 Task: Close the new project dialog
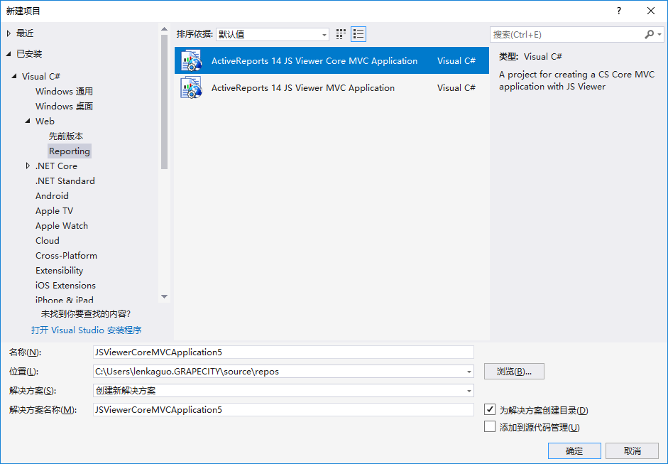[x=651, y=11]
